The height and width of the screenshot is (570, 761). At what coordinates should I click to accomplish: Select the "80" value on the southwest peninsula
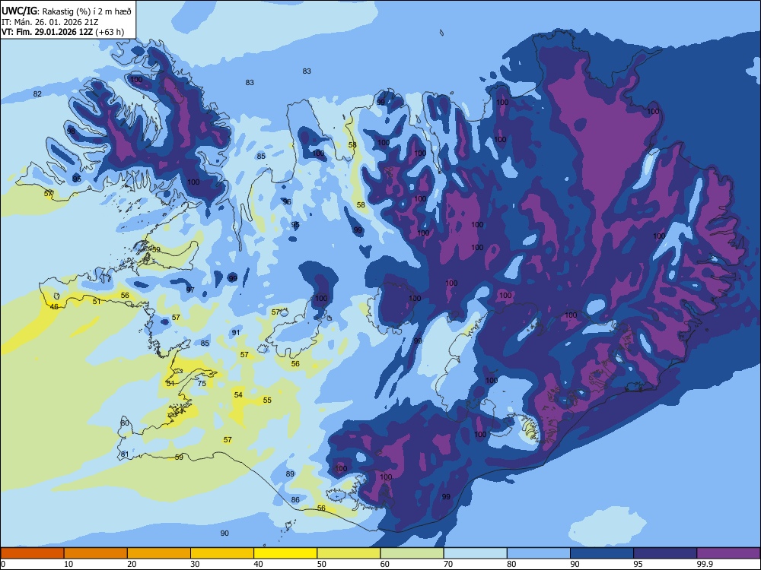pyautogui.click(x=125, y=423)
